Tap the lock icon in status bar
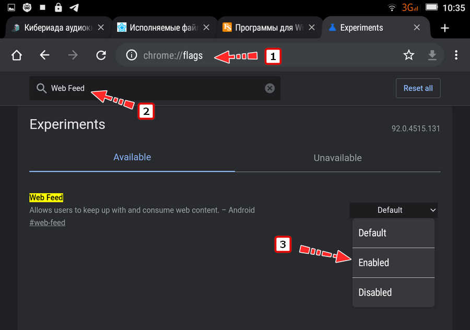Image resolution: width=470 pixels, height=330 pixels. tap(58, 7)
